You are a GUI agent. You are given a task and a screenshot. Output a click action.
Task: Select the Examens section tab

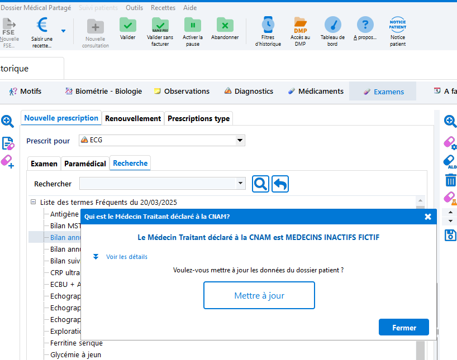coord(383,92)
